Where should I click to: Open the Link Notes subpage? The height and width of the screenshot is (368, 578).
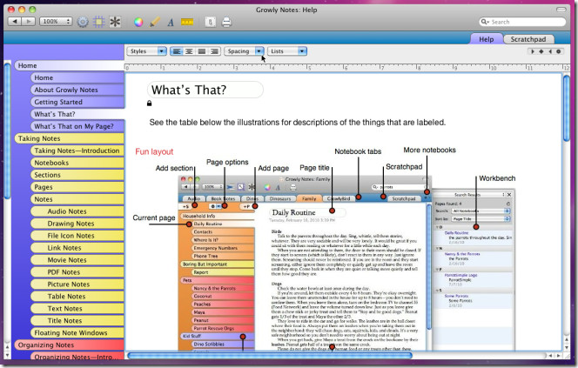coord(77,248)
